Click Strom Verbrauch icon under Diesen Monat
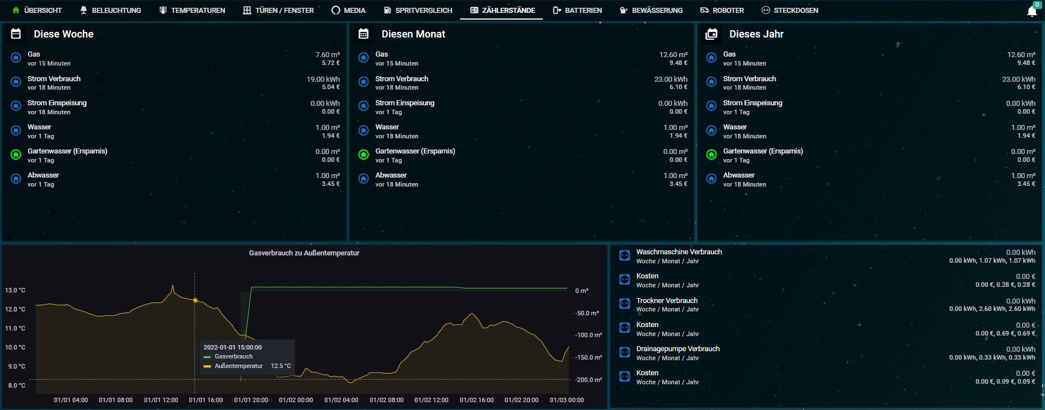 click(x=364, y=82)
